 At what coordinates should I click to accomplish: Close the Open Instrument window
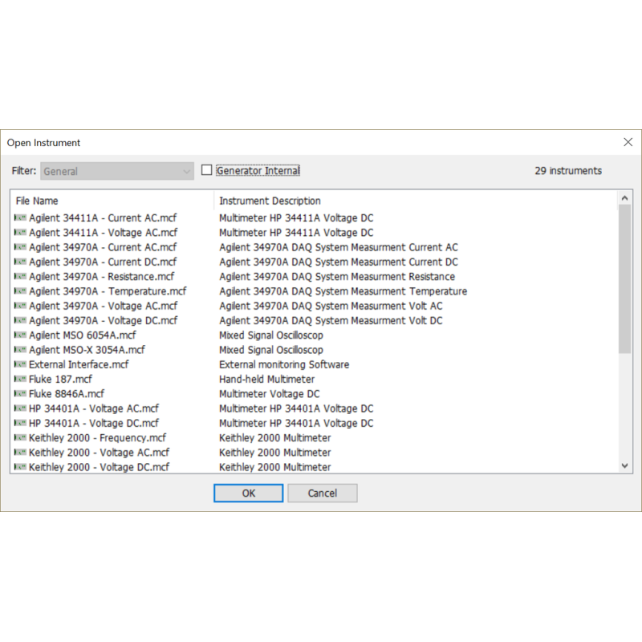[628, 142]
